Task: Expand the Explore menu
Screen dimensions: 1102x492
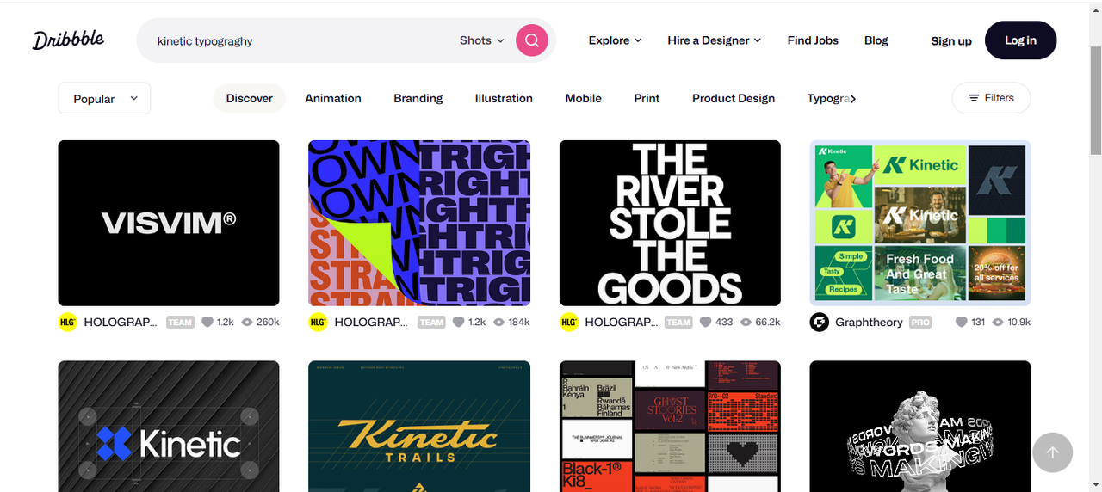Action: 615,40
